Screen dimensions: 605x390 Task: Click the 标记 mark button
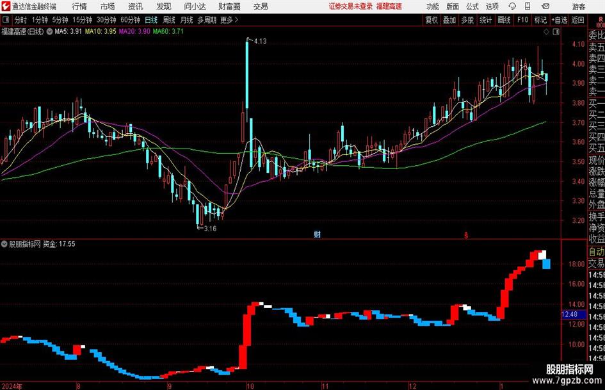click(540, 20)
